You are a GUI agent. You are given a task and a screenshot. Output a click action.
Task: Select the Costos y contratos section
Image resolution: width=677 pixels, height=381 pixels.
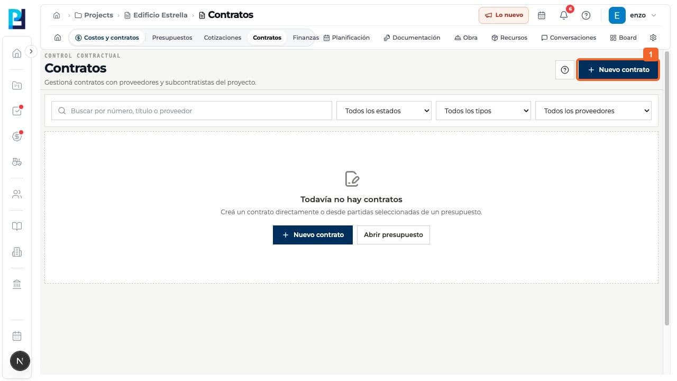(107, 38)
